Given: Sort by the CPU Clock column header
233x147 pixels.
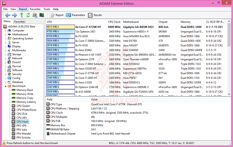Looking at the screenshot, I should (x=114, y=22).
